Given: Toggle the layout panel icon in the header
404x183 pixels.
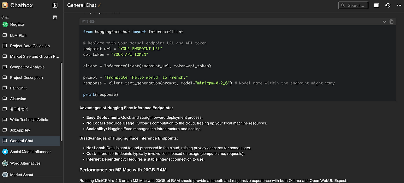Looking at the screenshot, I should pos(377,5).
